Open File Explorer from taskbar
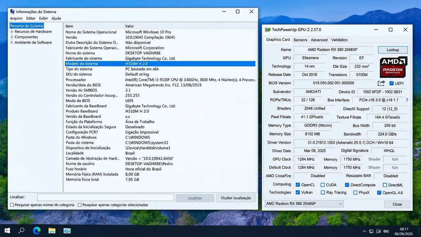 click(52, 231)
